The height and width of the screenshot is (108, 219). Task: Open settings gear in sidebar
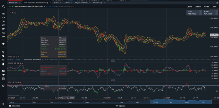coord(3,86)
